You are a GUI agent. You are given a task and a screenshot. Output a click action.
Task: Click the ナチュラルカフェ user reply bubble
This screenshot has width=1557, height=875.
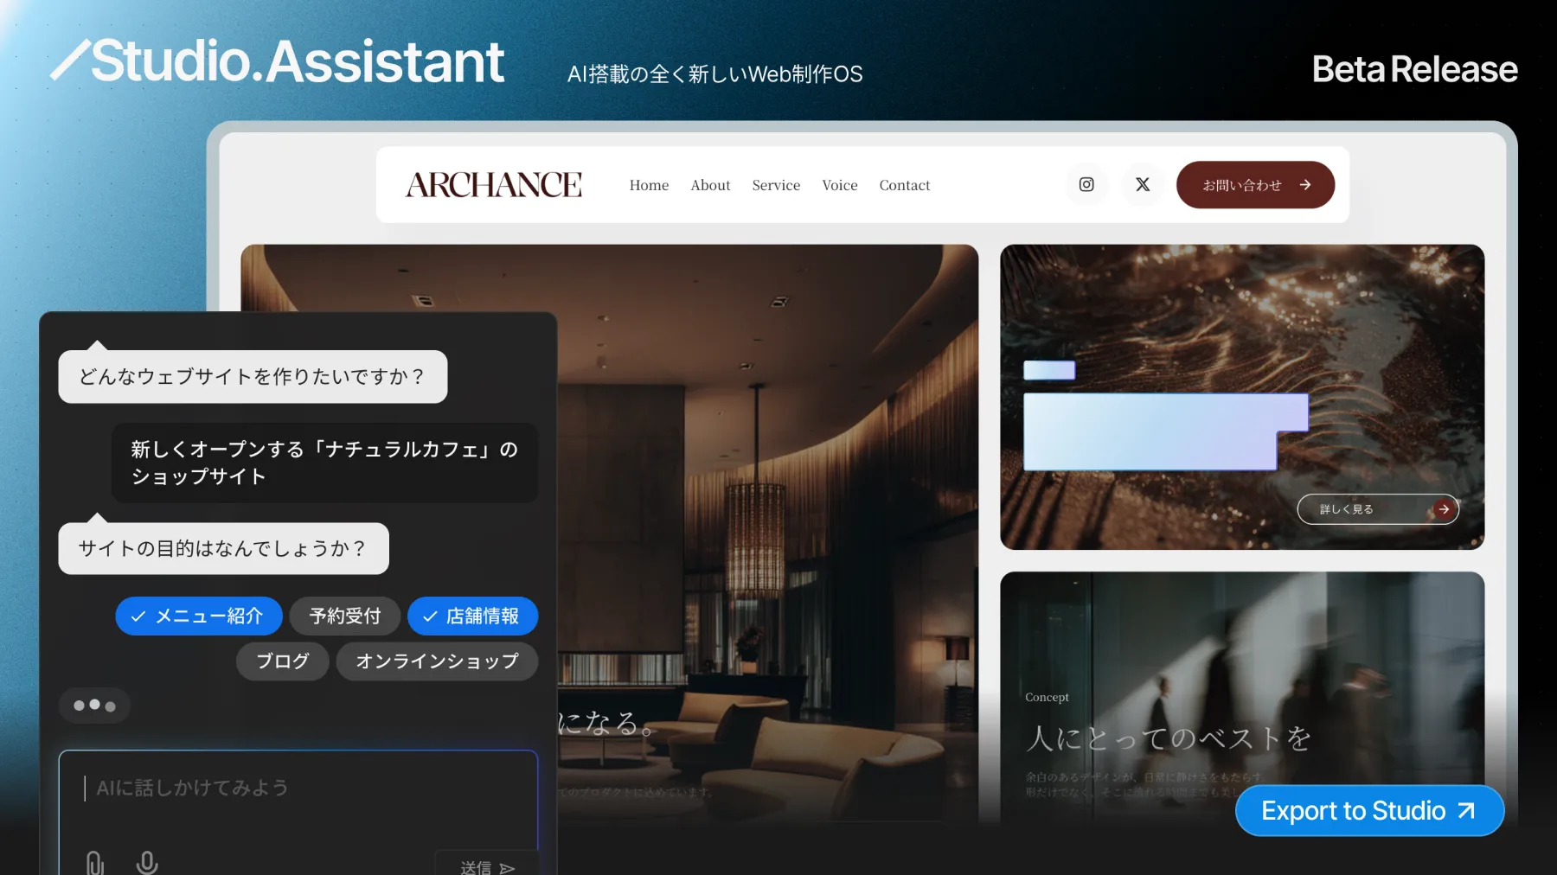(324, 463)
